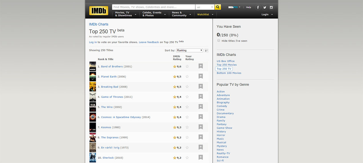Click The Sopranos poster thumbnail
The image size is (363, 163).
point(93,137)
